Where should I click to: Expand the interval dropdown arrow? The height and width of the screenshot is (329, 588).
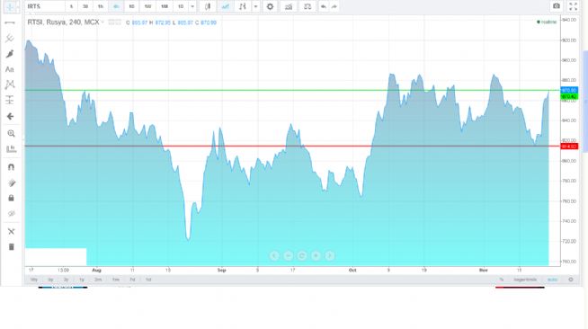(192, 7)
